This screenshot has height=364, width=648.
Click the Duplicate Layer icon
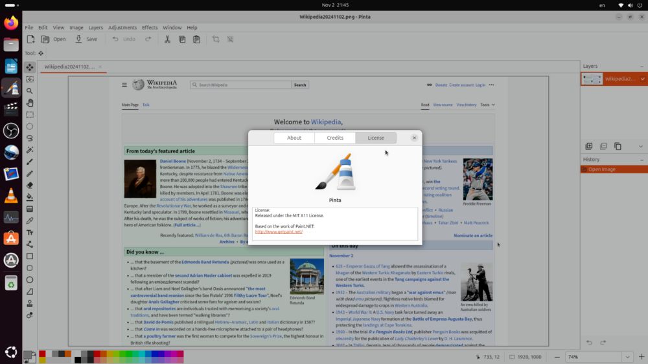click(618, 146)
